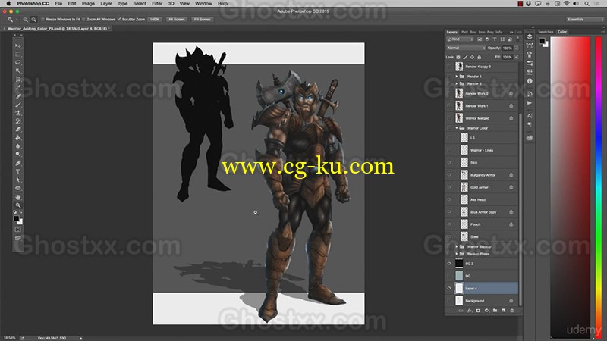Select the Lasso tool
Screen dimensions: 607x341
17,63
